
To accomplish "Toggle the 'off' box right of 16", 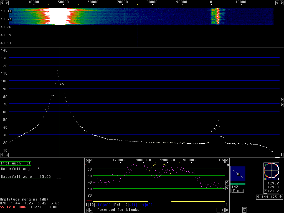I will click(99, 205).
